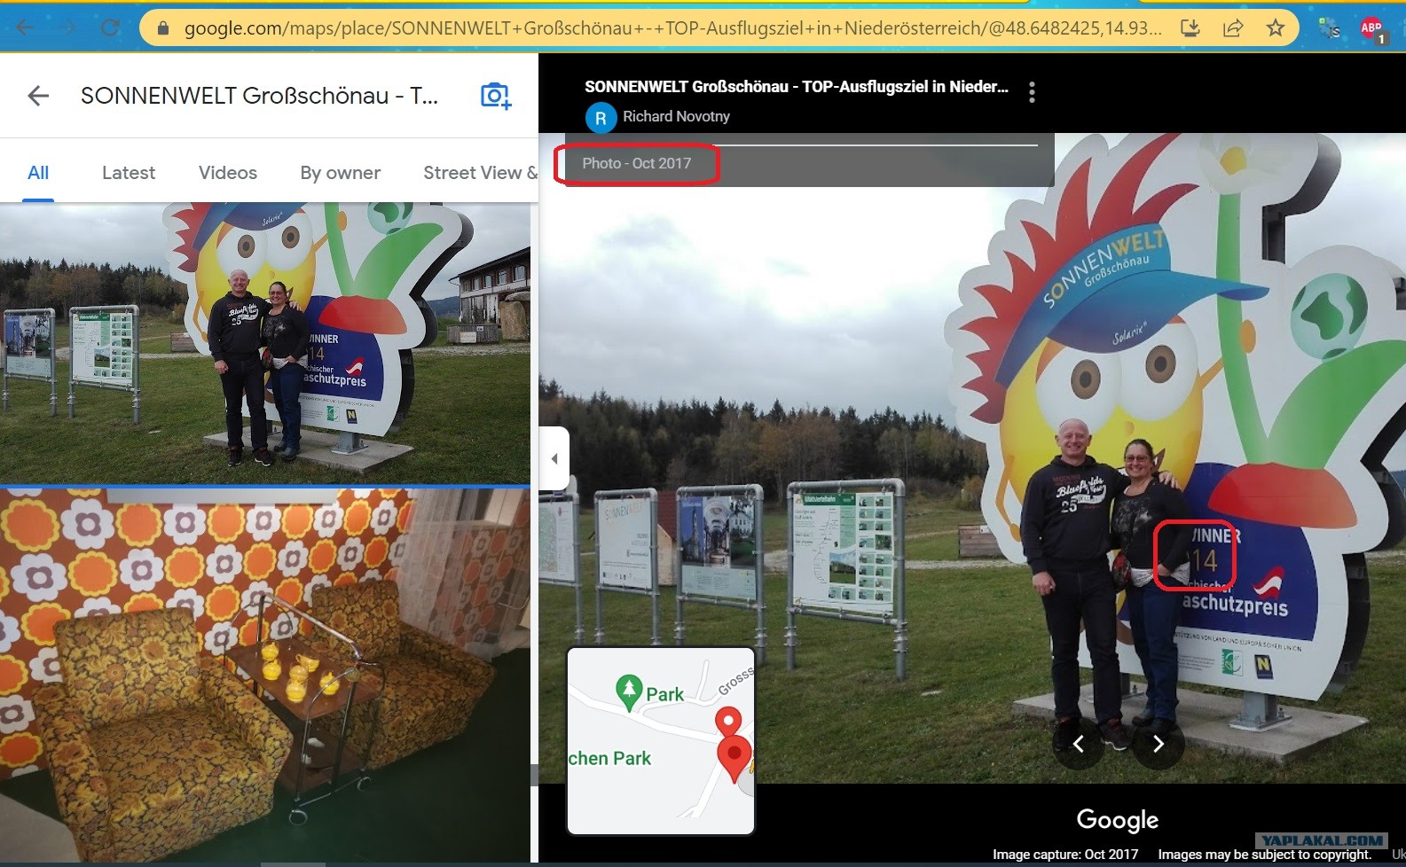Viewport: 1406px width, 867px height.
Task: Click Images may be subject to copyright
Action: 1264,855
